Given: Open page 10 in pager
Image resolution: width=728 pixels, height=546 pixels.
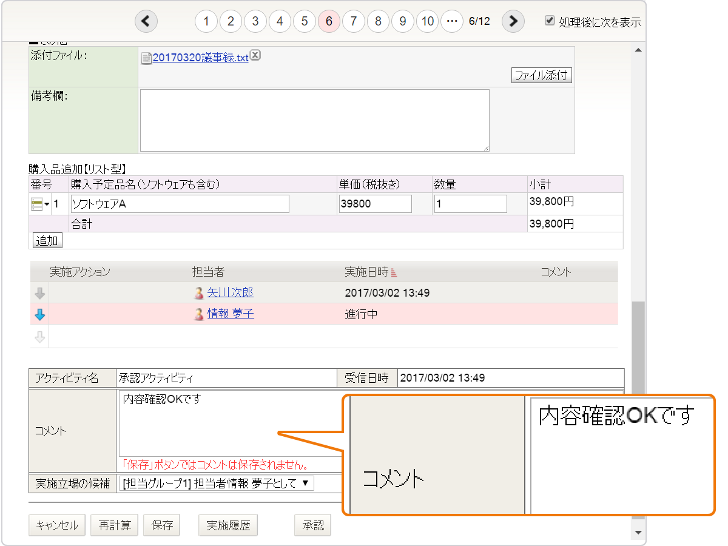Looking at the screenshot, I should click(x=427, y=21).
